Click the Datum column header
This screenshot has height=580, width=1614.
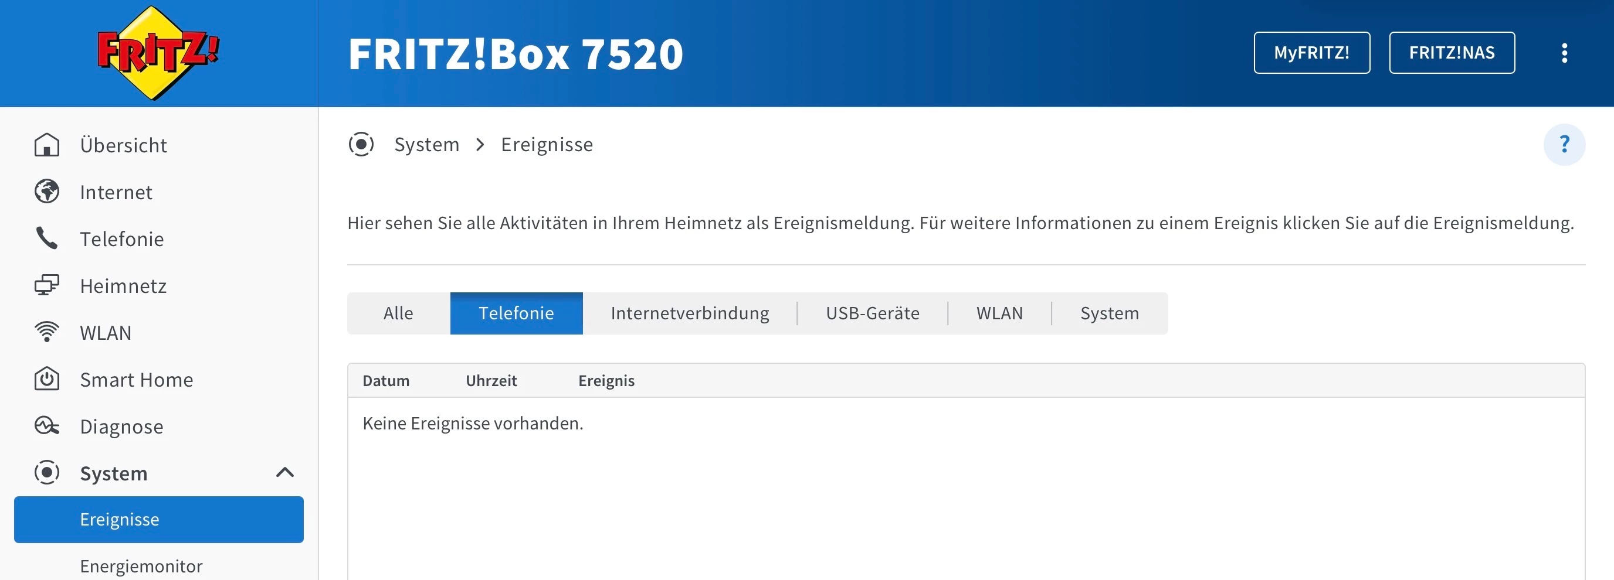(386, 381)
